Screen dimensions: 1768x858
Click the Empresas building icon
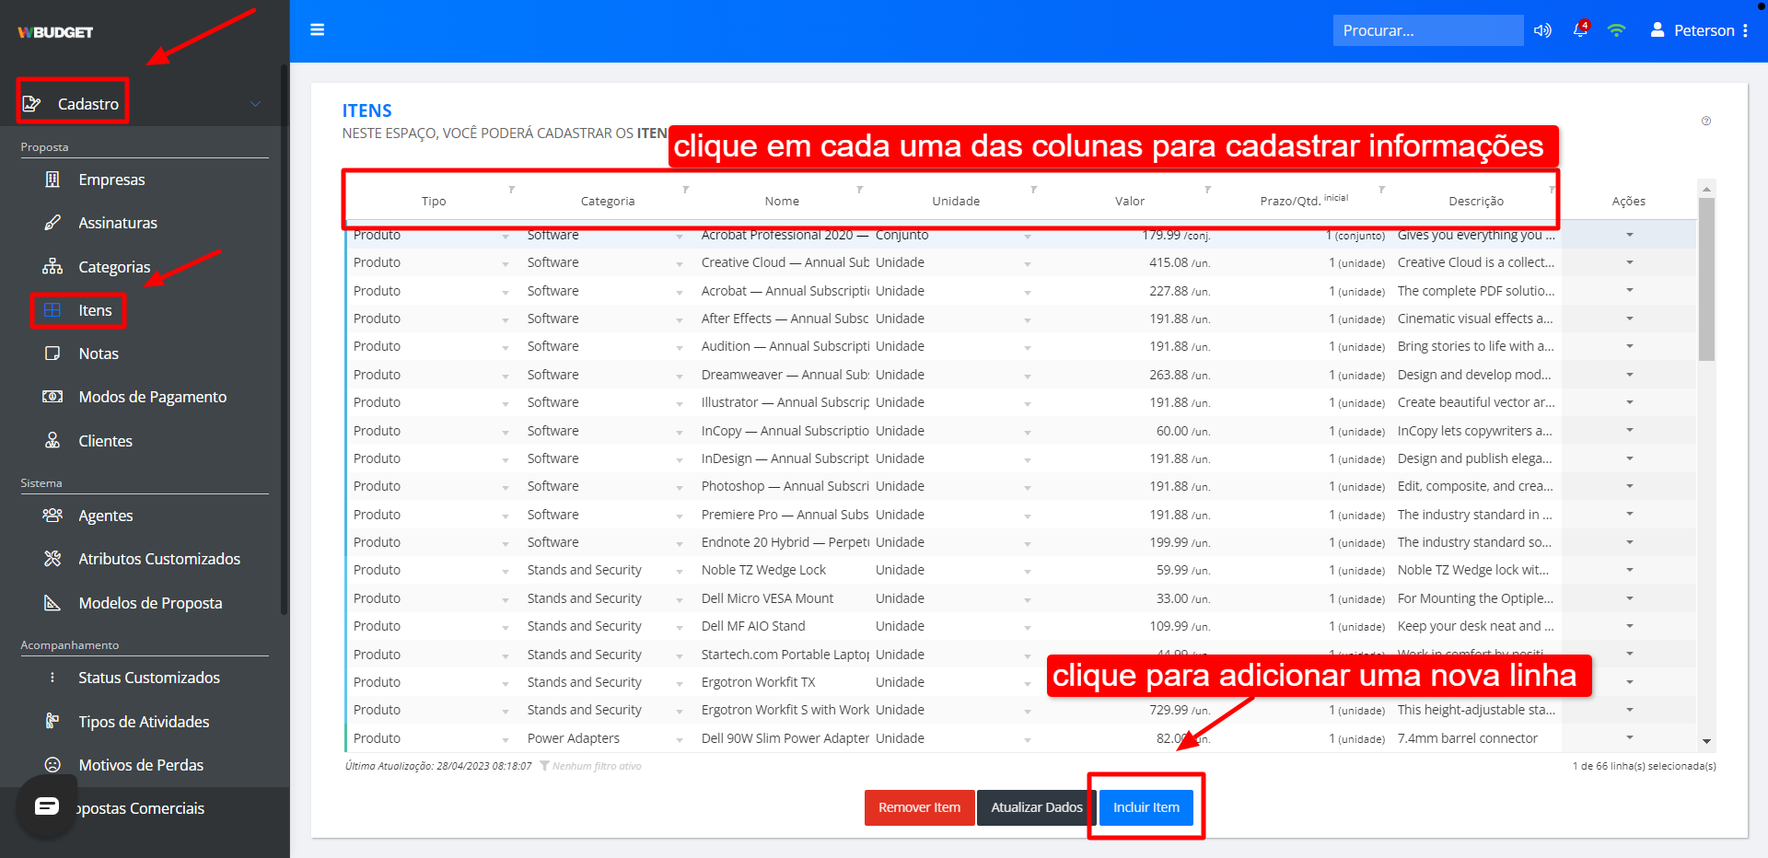point(52,180)
